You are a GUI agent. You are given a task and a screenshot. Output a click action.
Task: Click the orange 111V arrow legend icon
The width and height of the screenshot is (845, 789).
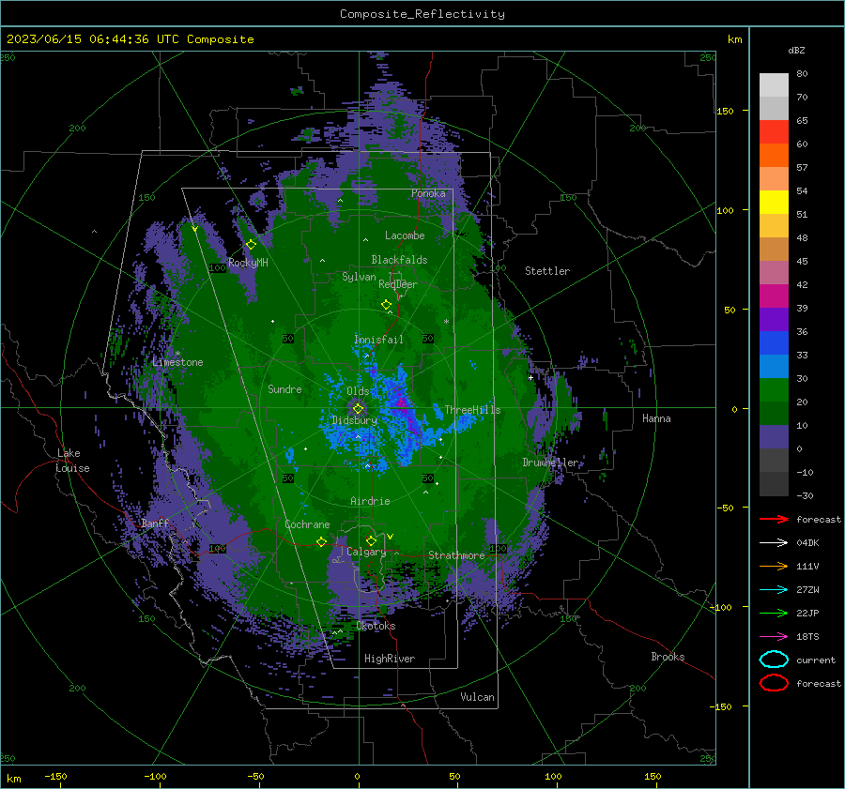click(774, 566)
